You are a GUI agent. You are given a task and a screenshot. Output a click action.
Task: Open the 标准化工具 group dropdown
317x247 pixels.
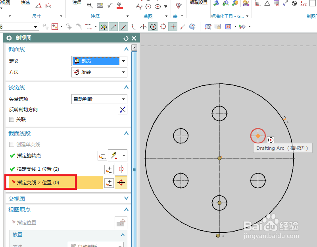[x=247, y=16]
